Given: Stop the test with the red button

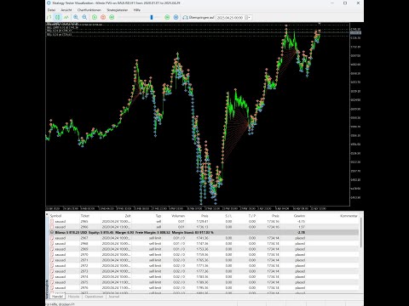Looking at the screenshot, I should coord(103,17).
